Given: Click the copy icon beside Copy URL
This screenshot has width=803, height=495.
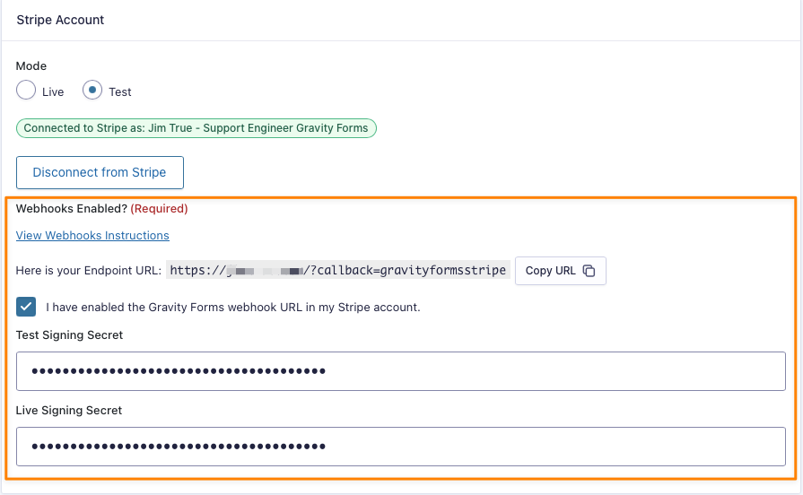Looking at the screenshot, I should (x=589, y=271).
